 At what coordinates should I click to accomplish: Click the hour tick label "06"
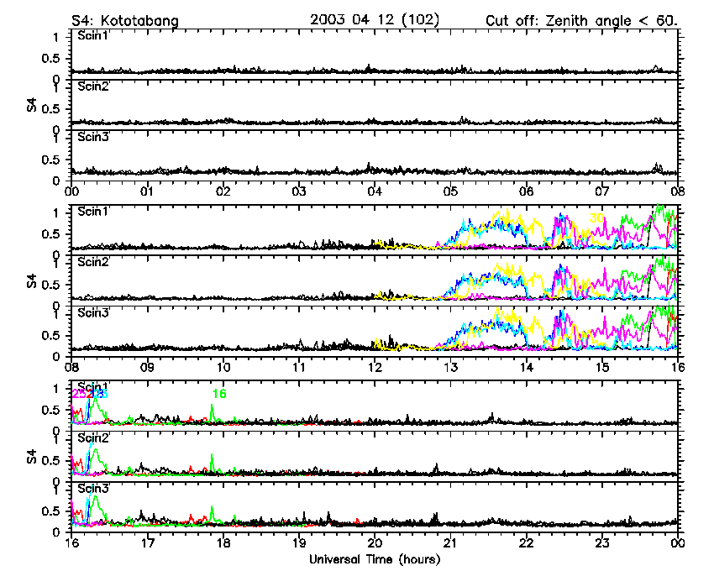point(527,191)
